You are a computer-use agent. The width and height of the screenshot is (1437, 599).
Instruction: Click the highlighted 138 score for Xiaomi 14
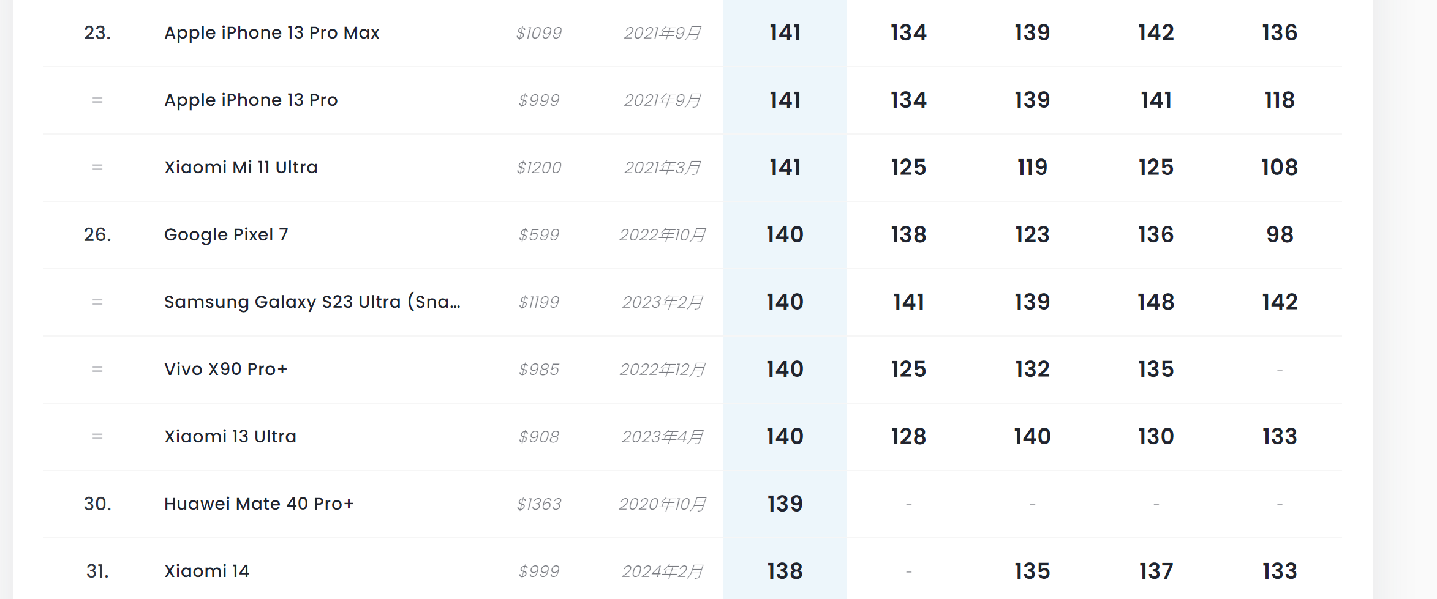pyautogui.click(x=785, y=571)
